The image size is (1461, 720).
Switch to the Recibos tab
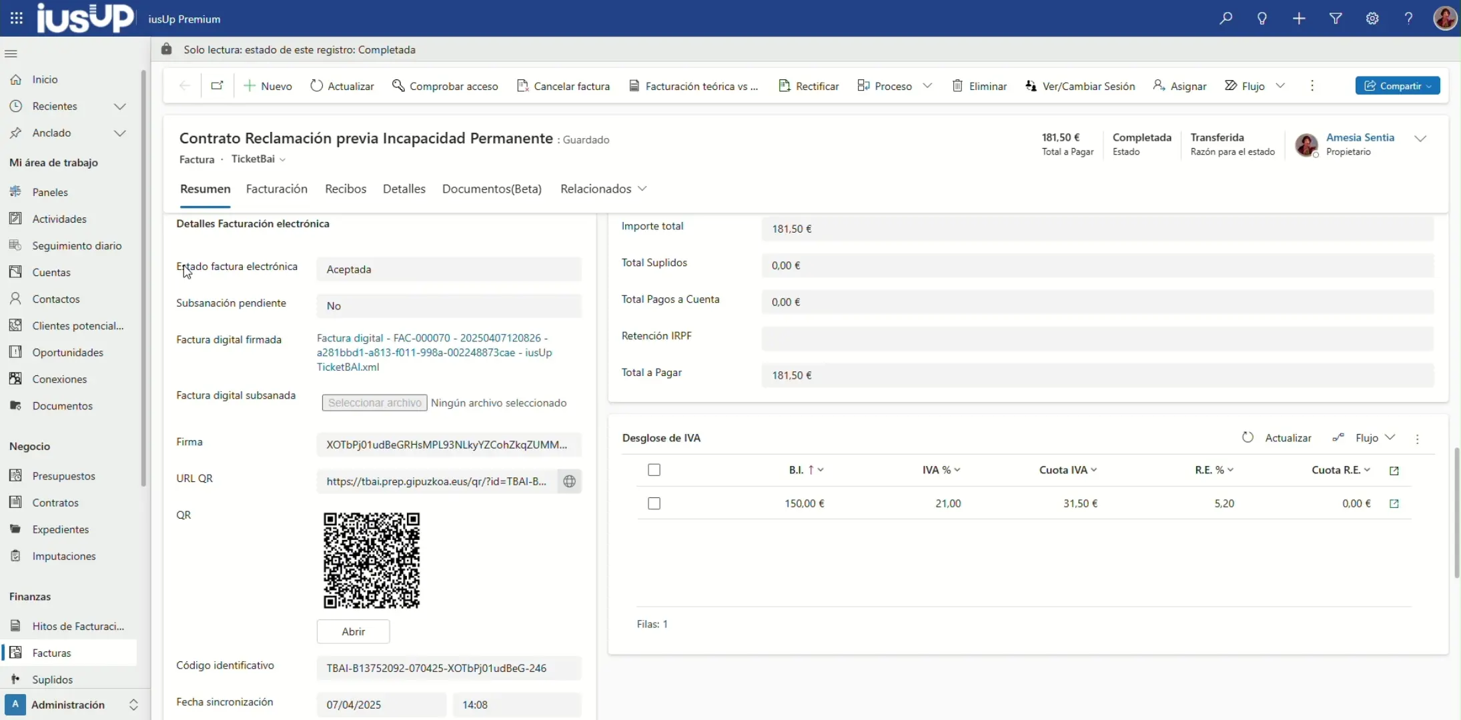(x=345, y=189)
